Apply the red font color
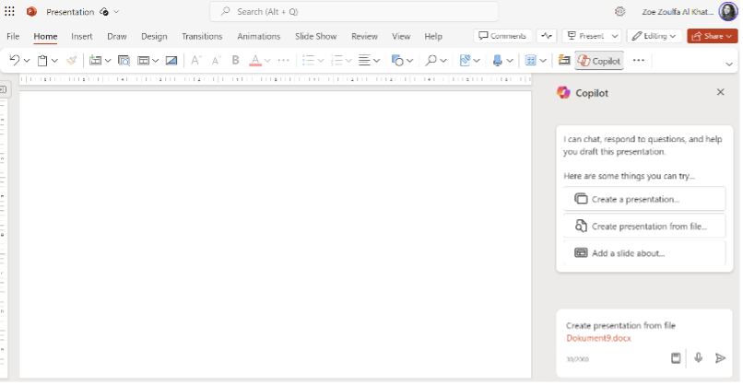Screen dimensions: 743x385 255,60
